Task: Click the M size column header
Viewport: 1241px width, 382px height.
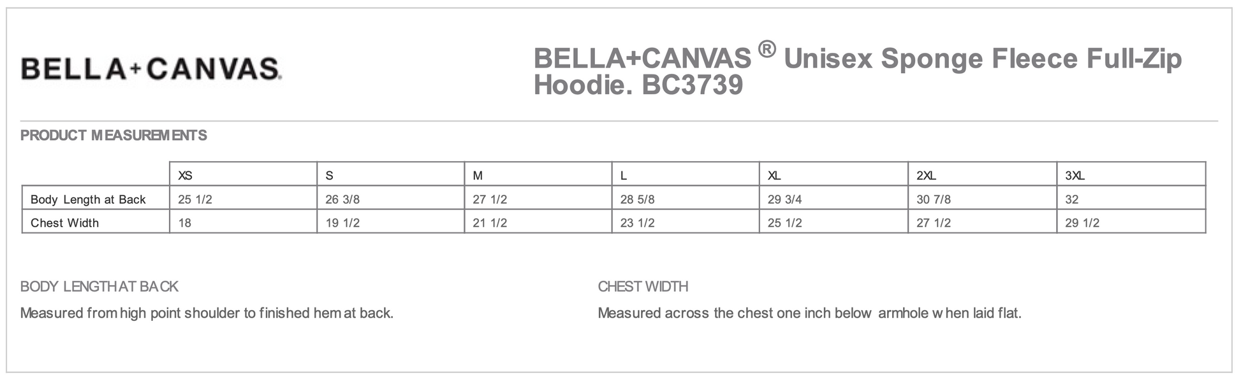Action: (478, 175)
